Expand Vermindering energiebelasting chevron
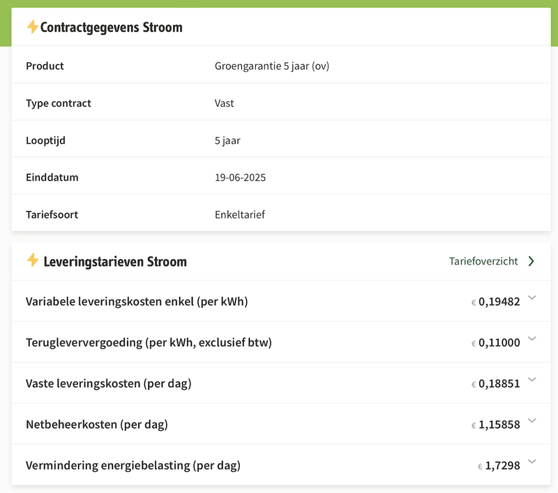The image size is (558, 493). pos(532,462)
